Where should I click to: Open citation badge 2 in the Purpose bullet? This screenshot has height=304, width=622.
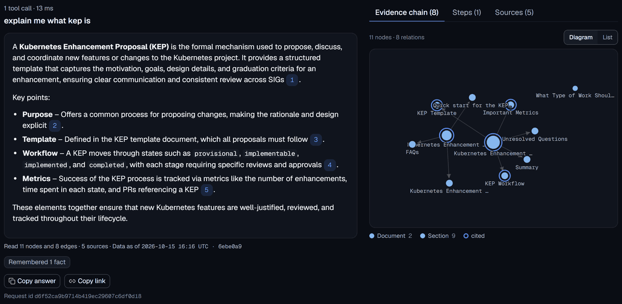tap(55, 125)
